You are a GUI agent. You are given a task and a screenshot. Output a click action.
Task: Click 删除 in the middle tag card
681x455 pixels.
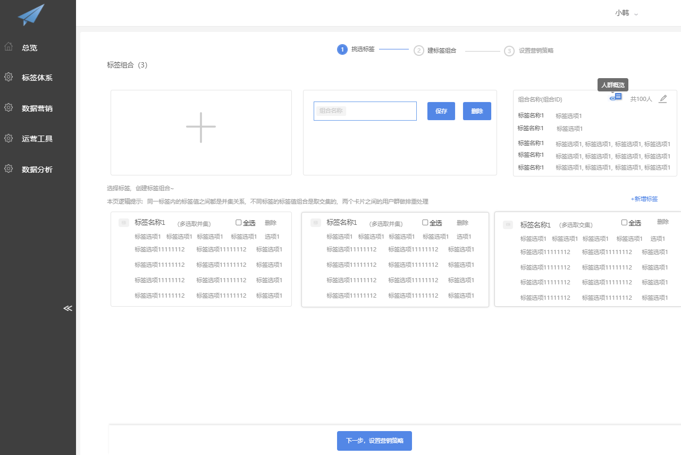[463, 223]
